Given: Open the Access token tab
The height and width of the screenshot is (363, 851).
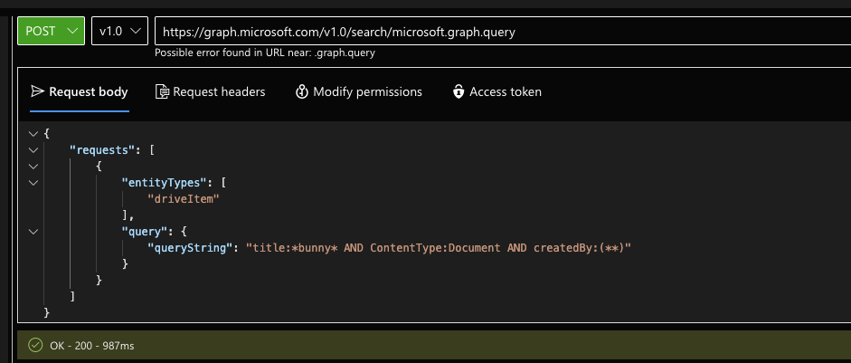Looking at the screenshot, I should pos(496,91).
